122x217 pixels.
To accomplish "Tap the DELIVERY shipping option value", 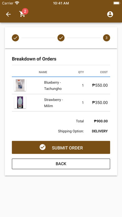I will pos(100,131).
